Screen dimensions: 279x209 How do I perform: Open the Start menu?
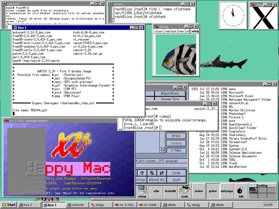tap(9, 205)
